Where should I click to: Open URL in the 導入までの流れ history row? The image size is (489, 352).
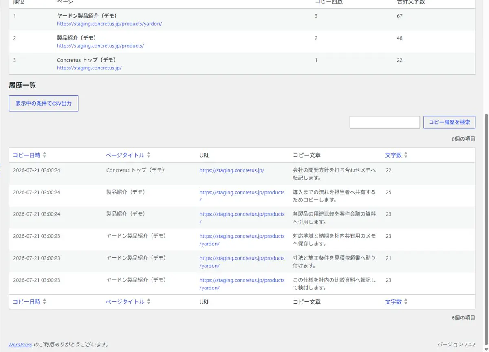tap(242, 196)
